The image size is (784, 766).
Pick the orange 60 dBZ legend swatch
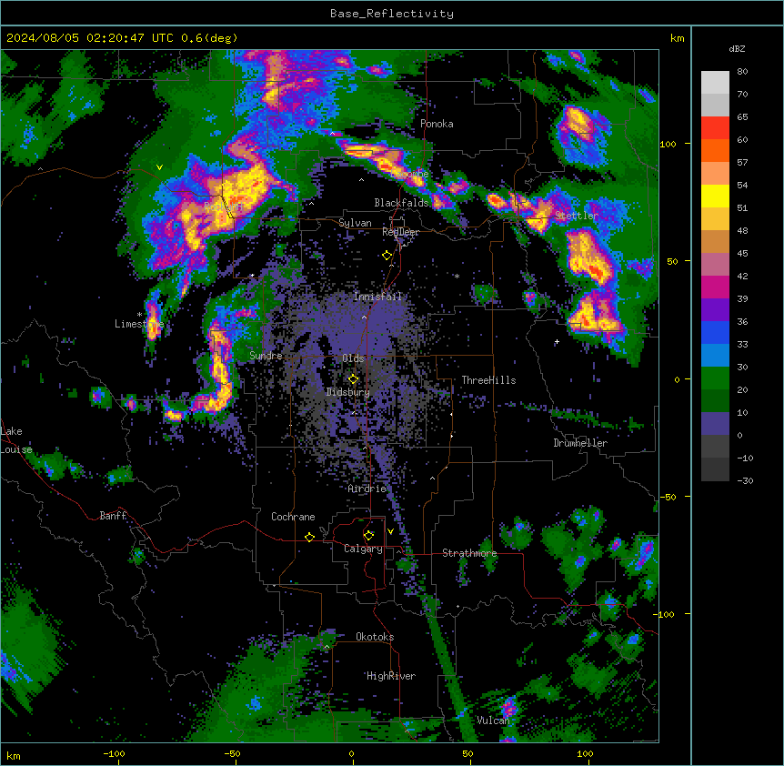click(715, 150)
